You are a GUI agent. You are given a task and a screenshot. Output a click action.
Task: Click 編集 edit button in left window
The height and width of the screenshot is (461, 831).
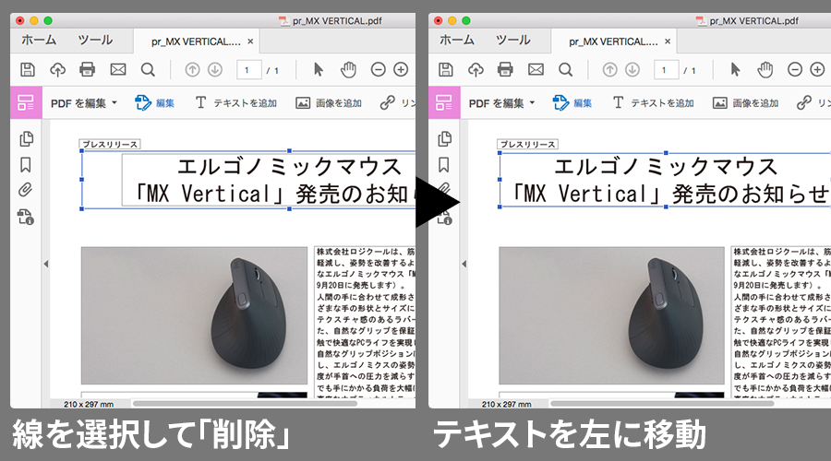155,102
